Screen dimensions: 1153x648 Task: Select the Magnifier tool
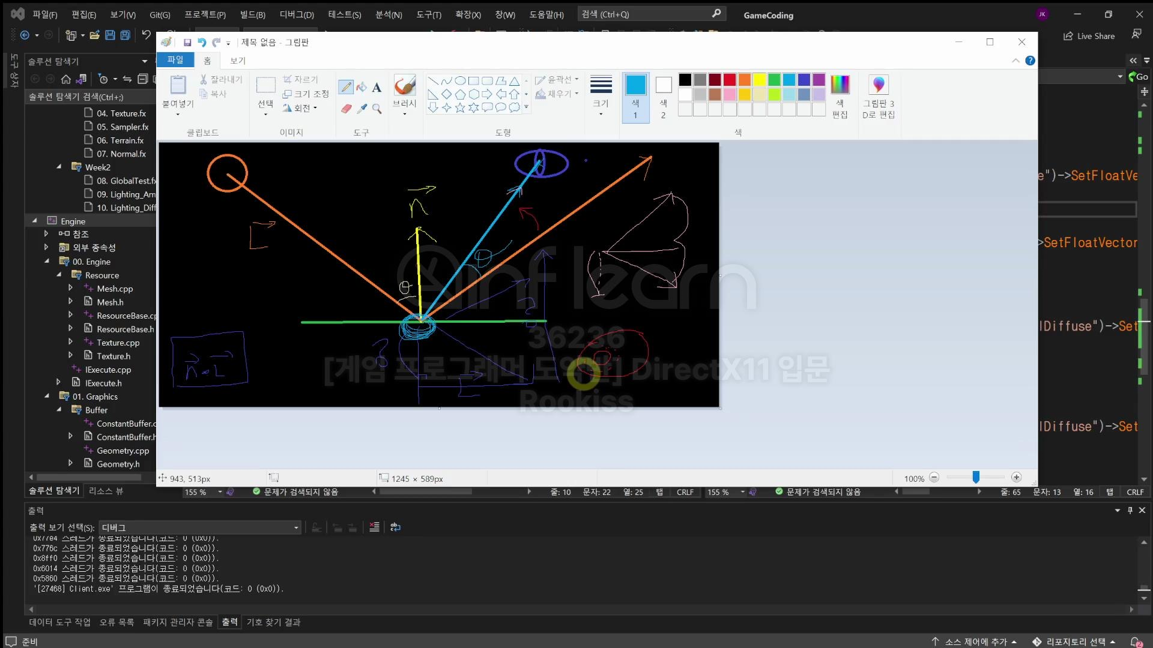coord(377,109)
